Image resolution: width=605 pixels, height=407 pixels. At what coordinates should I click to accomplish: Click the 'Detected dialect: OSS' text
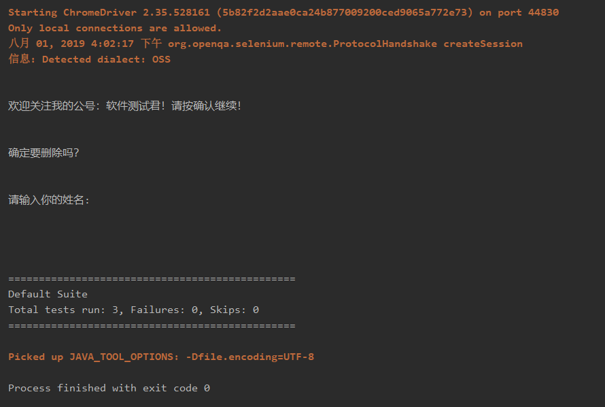pyautogui.click(x=106, y=59)
